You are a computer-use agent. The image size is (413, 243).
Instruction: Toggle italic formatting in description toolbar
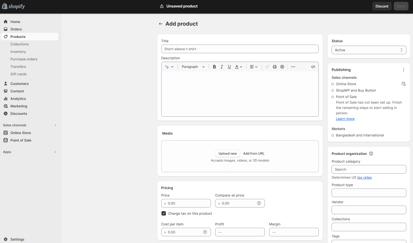click(x=222, y=67)
